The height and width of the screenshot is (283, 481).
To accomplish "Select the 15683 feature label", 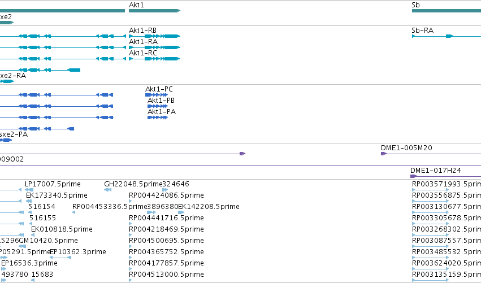I will click(x=42, y=275).
